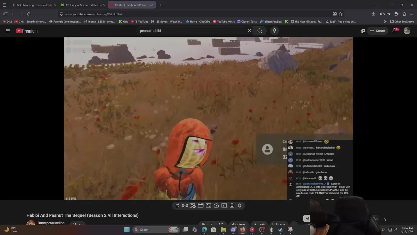Click the youtube.com address bar
Image resolution: width=417 pixels, height=235 pixels.
point(195,14)
